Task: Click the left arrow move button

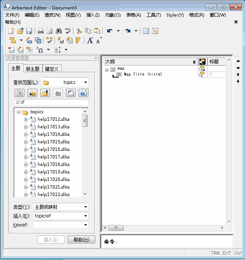Action: [238, 61]
